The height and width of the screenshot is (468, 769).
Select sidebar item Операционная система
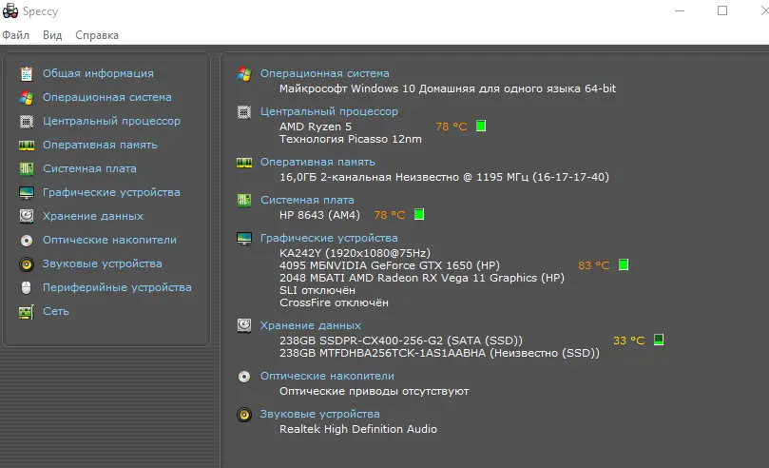click(x=106, y=97)
